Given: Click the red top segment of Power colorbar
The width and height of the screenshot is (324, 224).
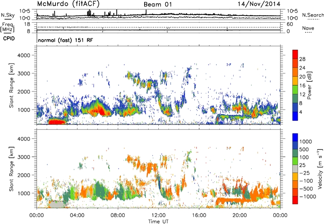Looking at the screenshot, I should [x=295, y=54].
